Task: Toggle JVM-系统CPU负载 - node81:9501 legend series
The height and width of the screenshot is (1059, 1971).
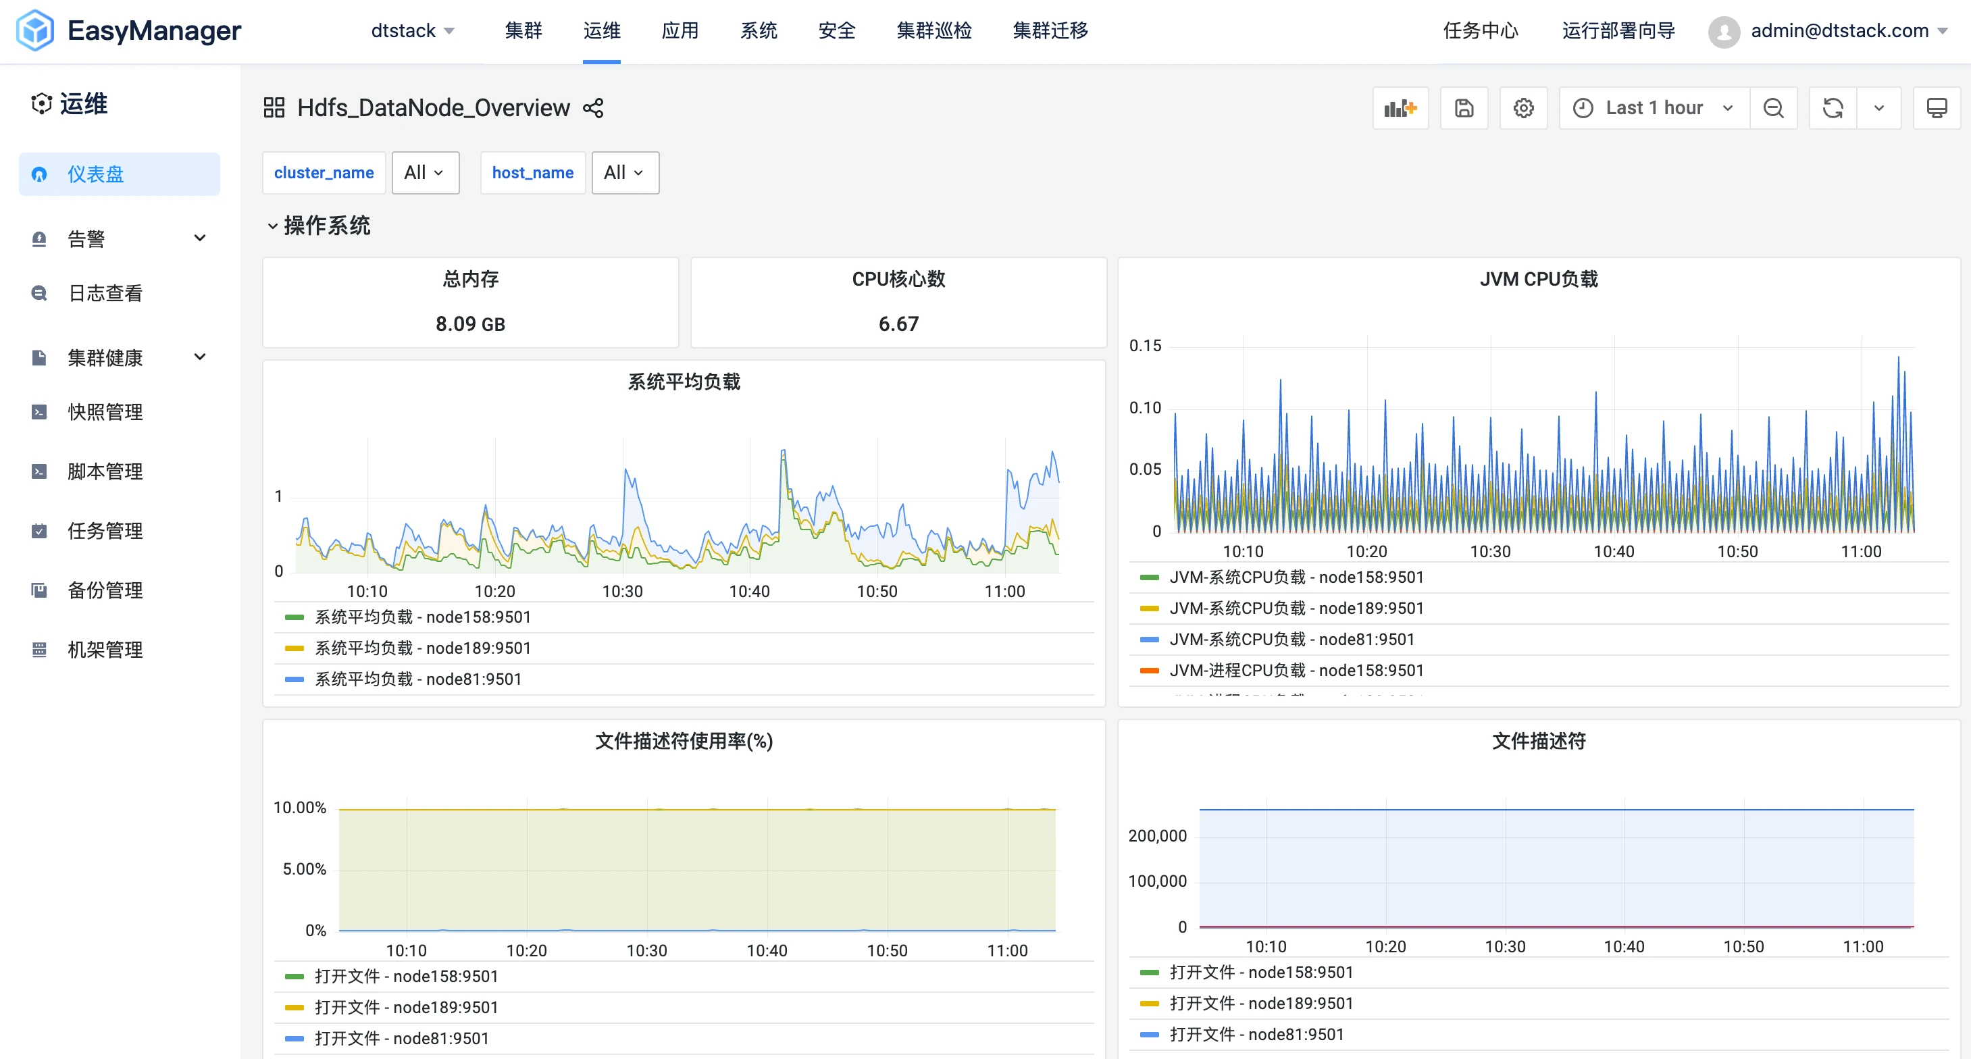Action: (x=1292, y=640)
